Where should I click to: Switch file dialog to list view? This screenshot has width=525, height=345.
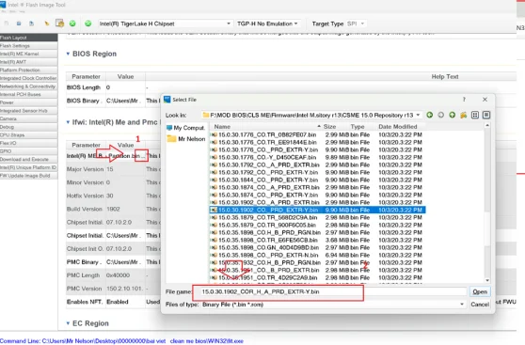(475, 115)
